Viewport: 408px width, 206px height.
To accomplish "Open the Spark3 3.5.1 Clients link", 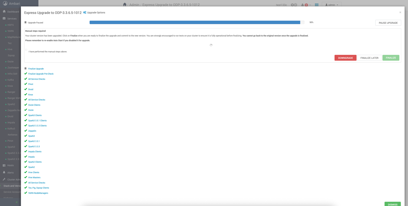I will (37, 121).
